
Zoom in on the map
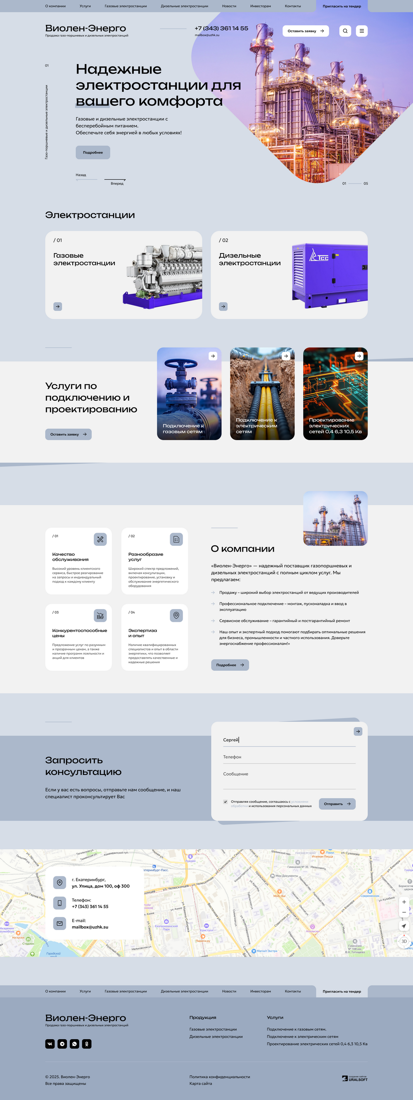click(x=404, y=902)
